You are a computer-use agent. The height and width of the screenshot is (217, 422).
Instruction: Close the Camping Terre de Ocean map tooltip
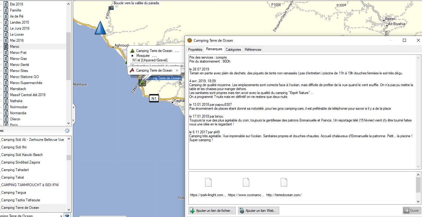(x=177, y=70)
